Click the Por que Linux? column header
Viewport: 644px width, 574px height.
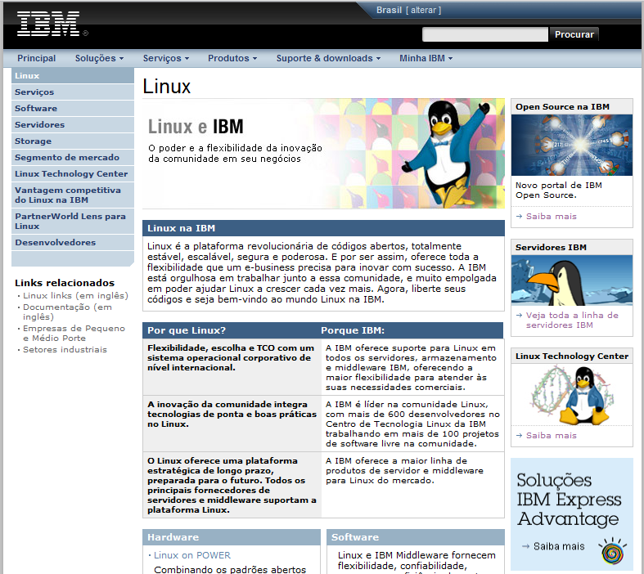[x=187, y=330]
